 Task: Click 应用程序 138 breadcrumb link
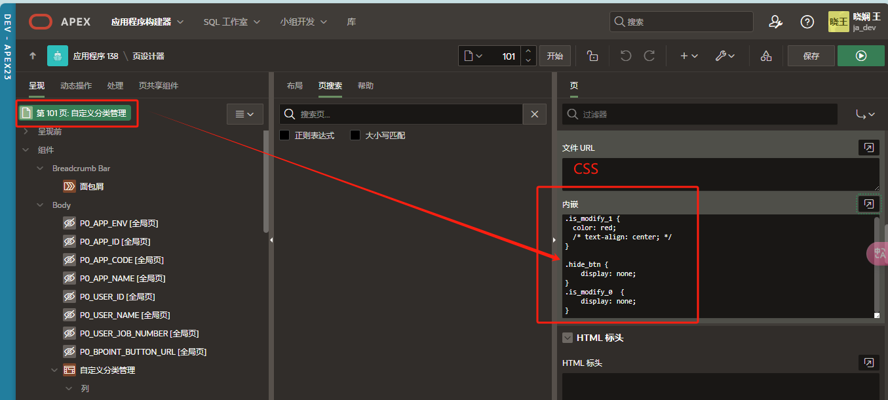pos(96,56)
